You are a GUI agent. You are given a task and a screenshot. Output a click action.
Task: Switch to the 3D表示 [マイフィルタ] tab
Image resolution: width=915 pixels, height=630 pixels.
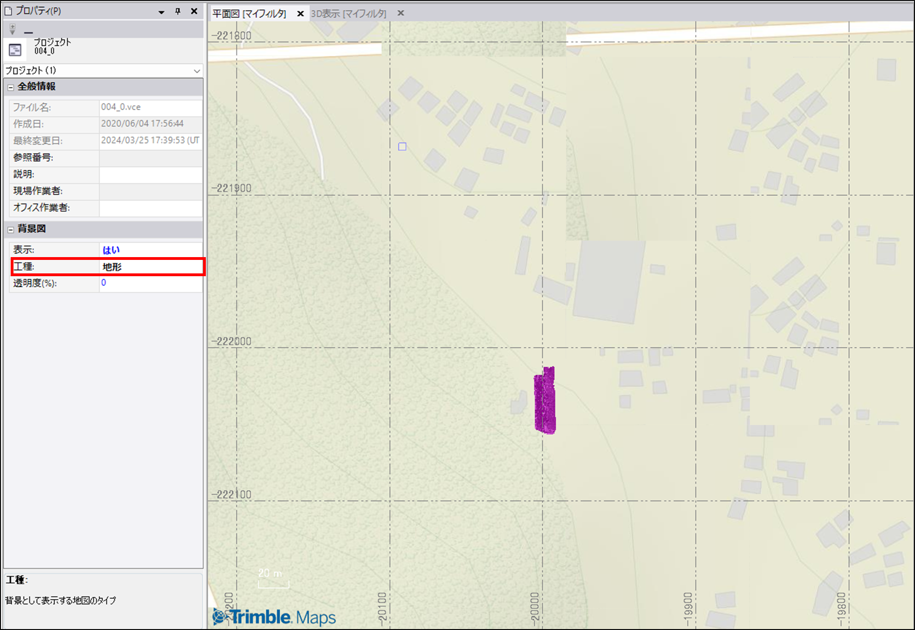coord(349,13)
